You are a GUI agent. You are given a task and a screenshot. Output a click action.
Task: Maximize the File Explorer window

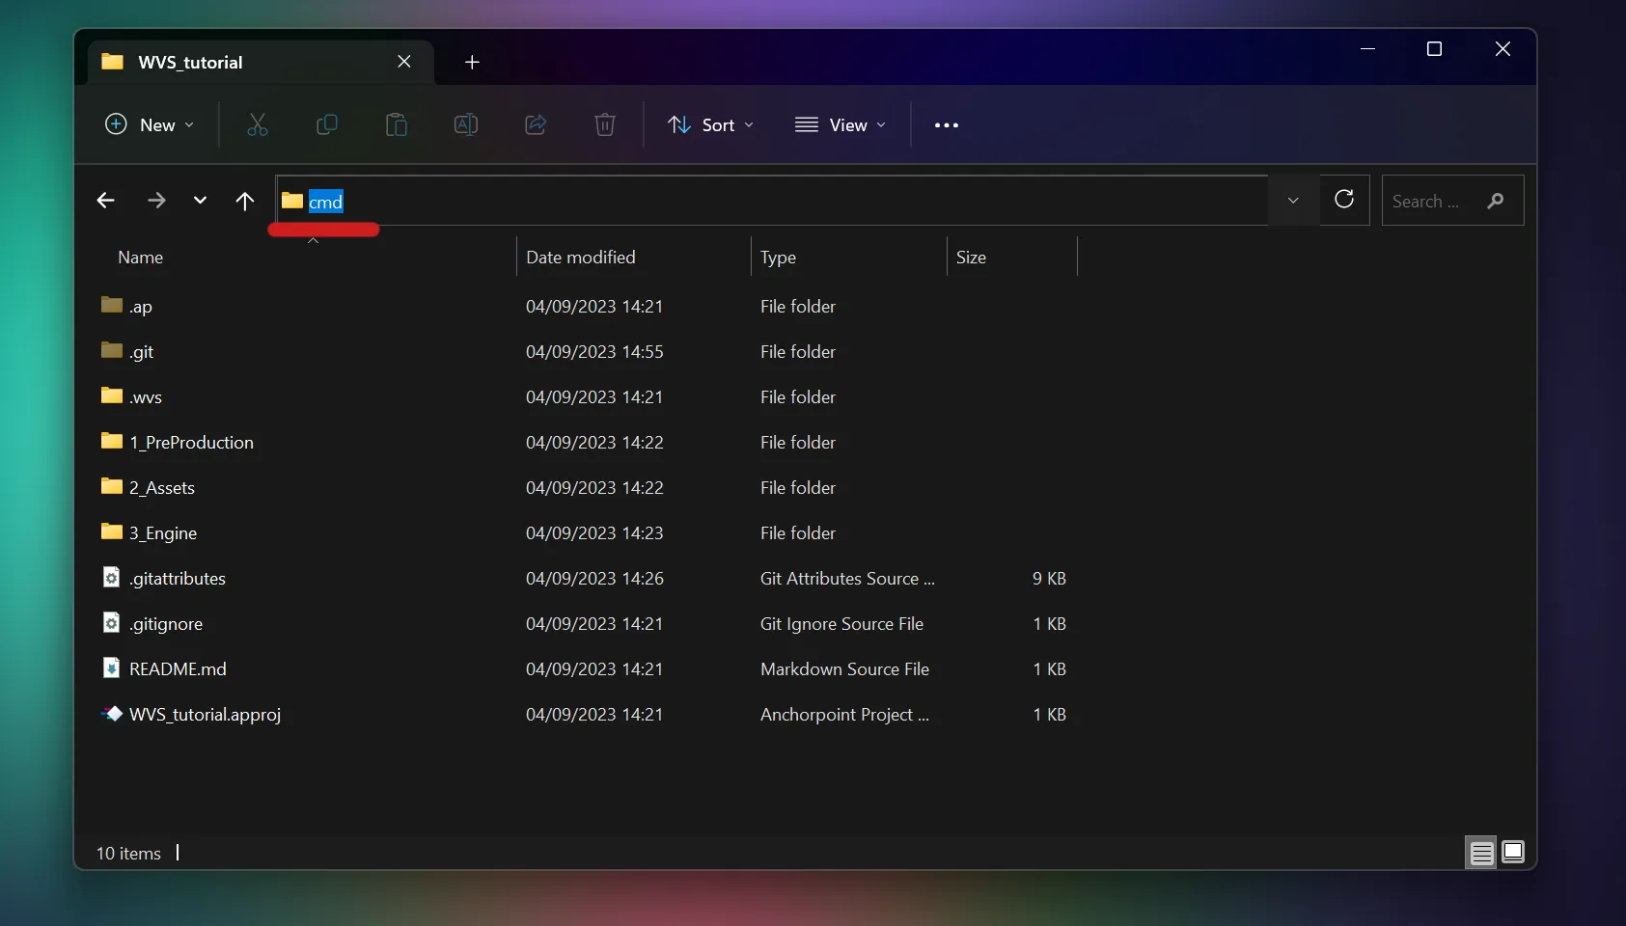[x=1434, y=48]
